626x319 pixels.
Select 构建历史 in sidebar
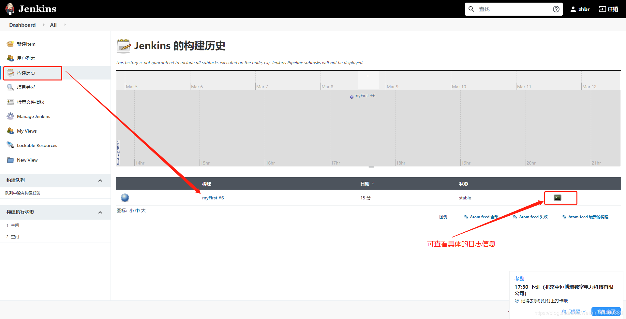coord(26,73)
